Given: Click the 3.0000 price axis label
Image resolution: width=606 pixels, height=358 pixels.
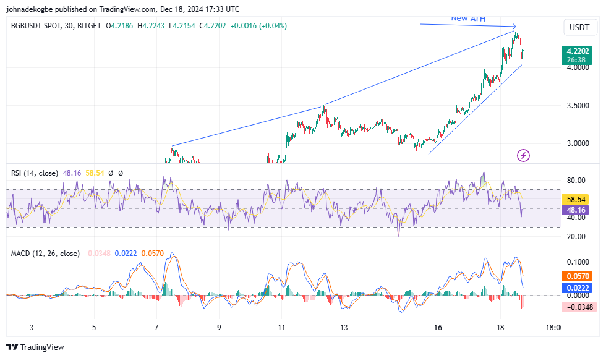Looking at the screenshot, I should click(578, 143).
